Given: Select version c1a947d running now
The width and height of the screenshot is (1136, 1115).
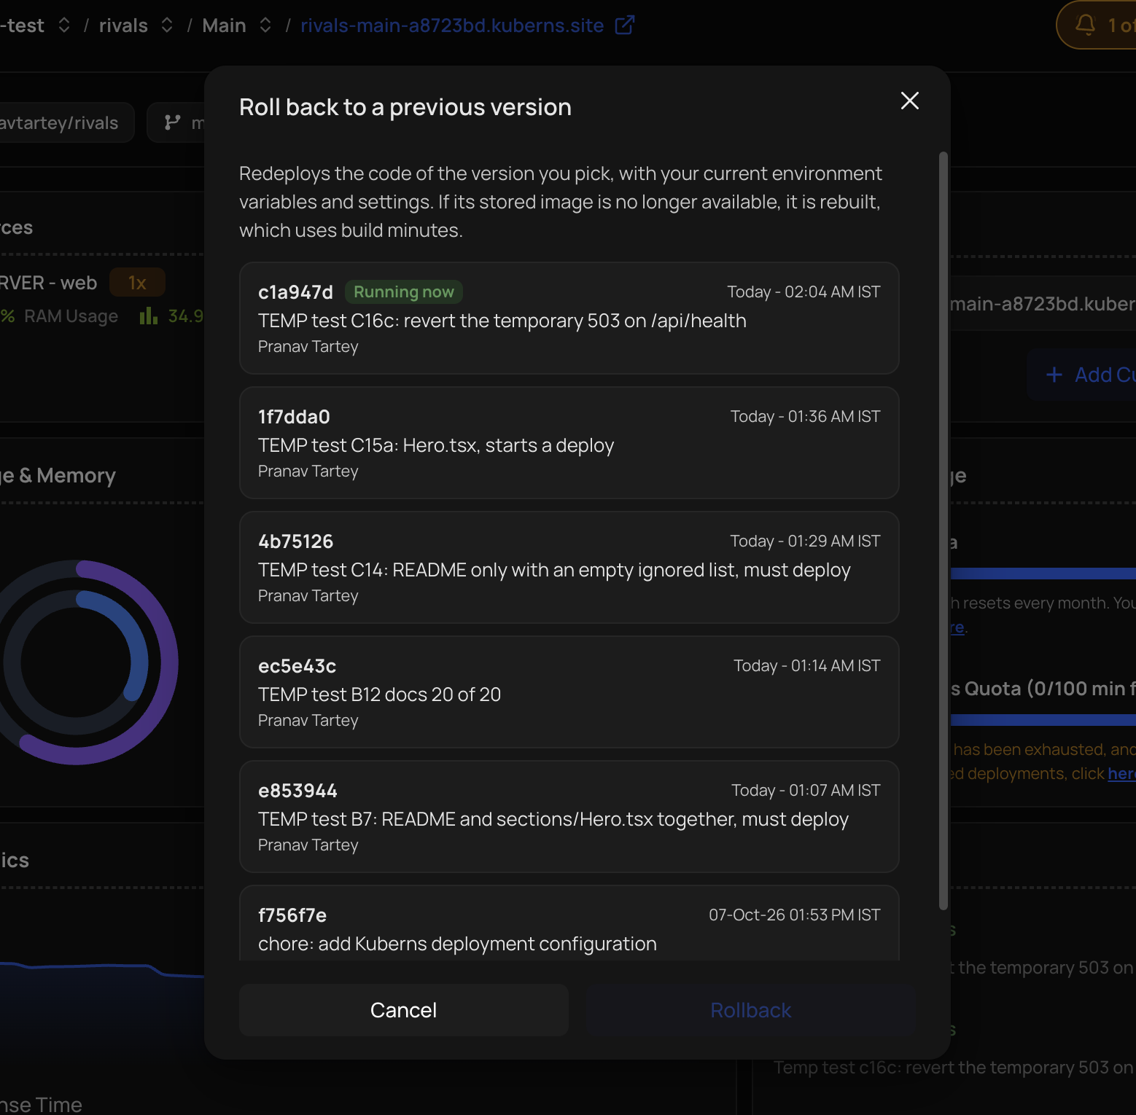Looking at the screenshot, I should [569, 318].
